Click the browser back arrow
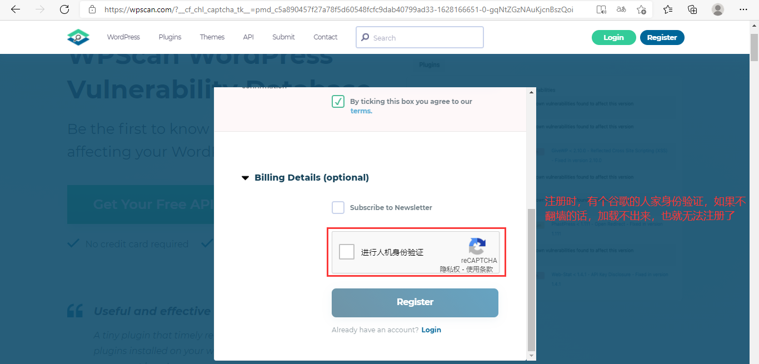The height and width of the screenshot is (364, 759). point(16,9)
